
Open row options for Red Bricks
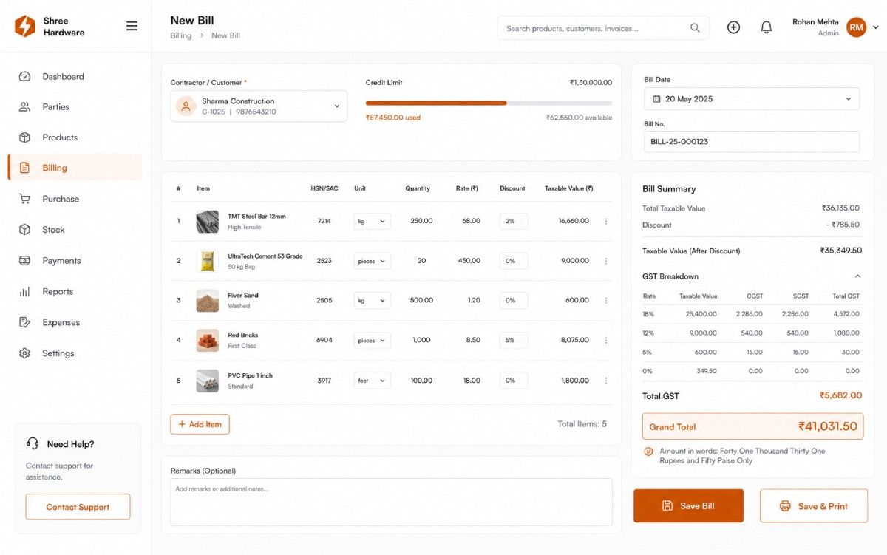click(x=606, y=341)
